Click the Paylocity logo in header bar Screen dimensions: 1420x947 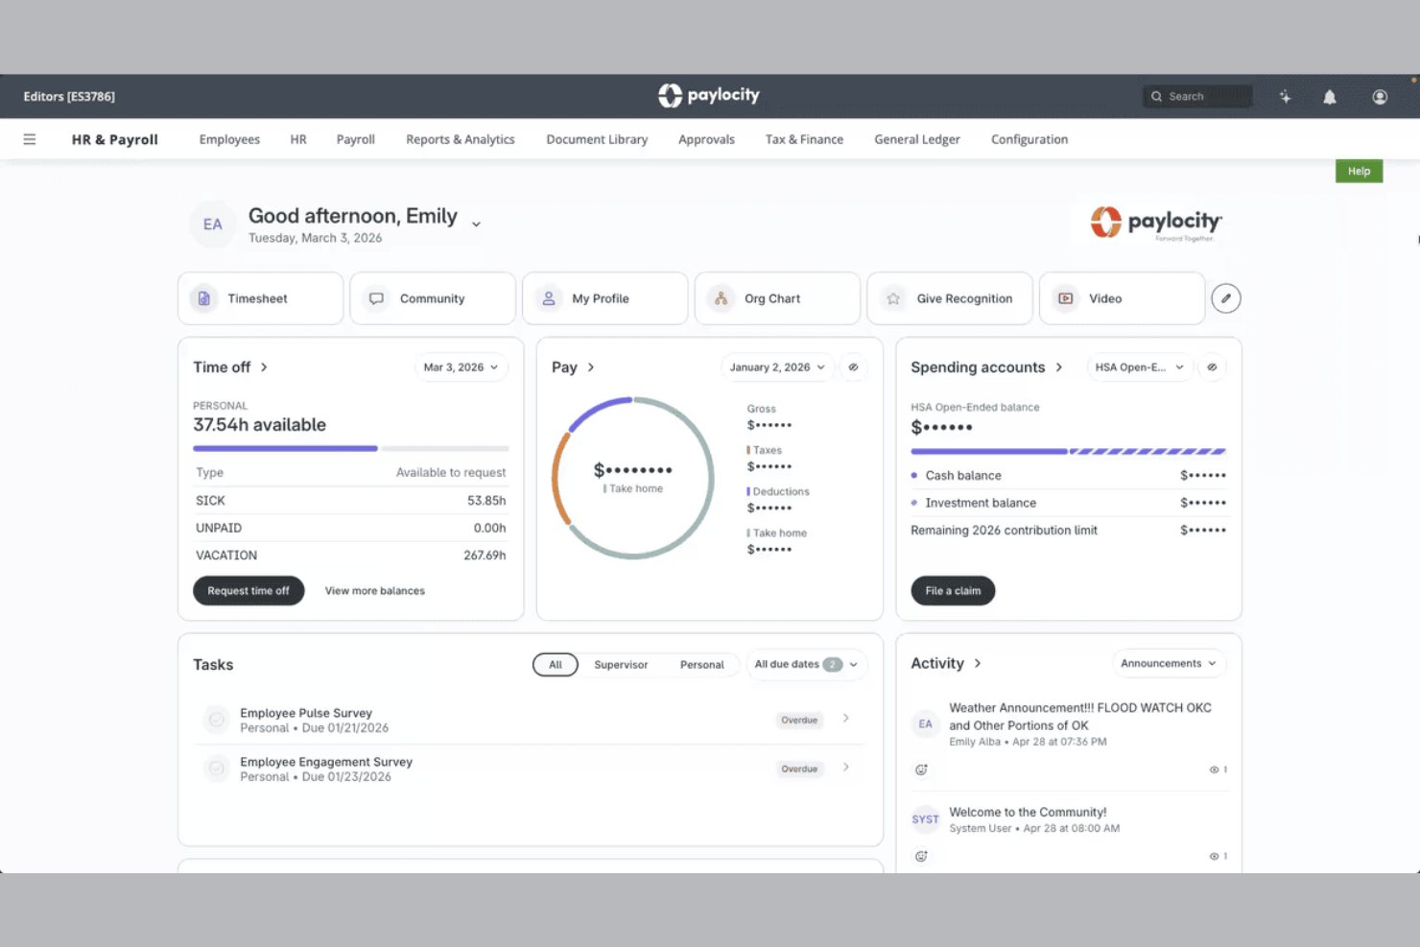pyautogui.click(x=709, y=95)
